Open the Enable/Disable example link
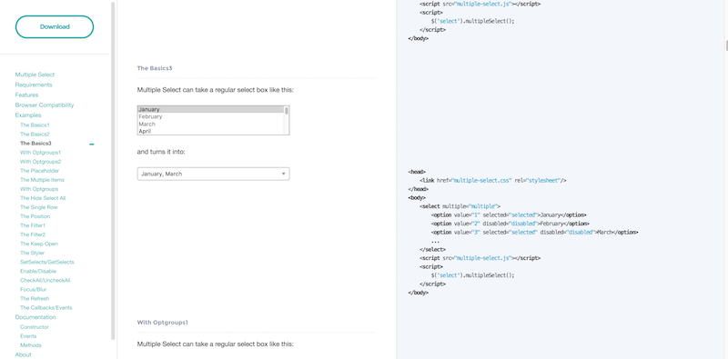 point(38,272)
